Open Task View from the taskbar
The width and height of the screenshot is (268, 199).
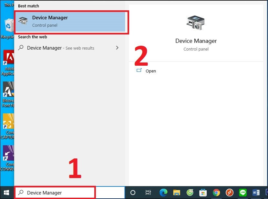tap(148, 192)
